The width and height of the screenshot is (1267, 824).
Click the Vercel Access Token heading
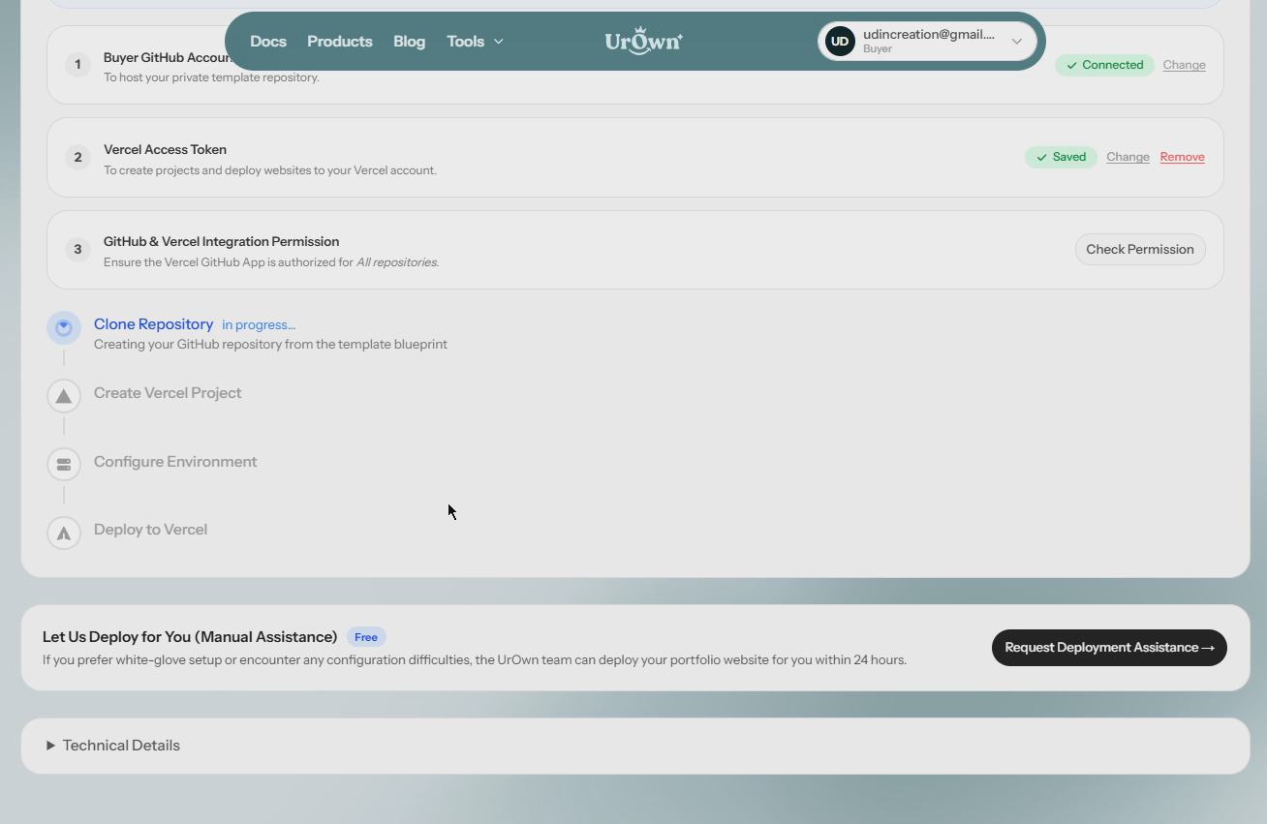coord(165,149)
